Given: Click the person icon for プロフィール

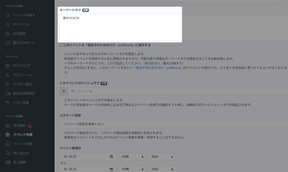Looking at the screenshot, I should tap(8, 75).
